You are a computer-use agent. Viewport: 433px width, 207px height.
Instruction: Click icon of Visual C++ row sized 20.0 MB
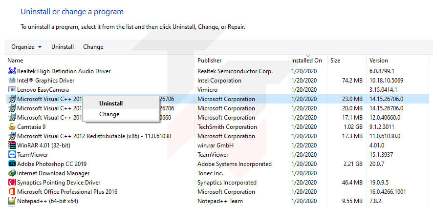tap(12, 108)
